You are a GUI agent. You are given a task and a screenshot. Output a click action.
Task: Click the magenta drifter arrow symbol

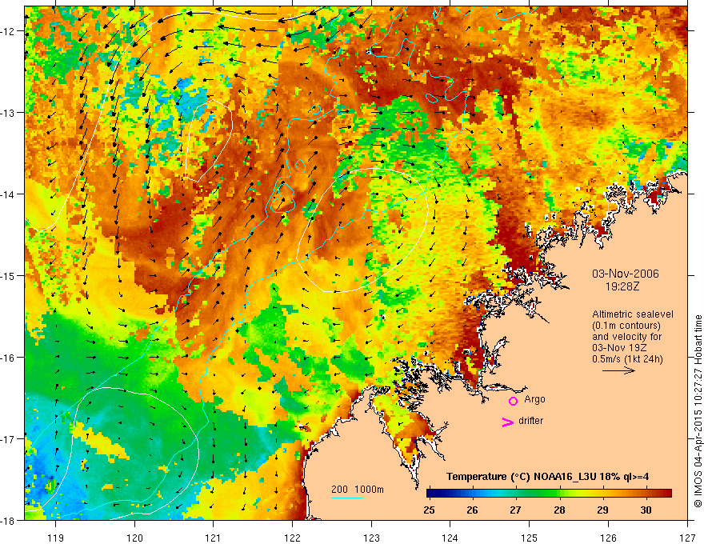pyautogui.click(x=507, y=422)
